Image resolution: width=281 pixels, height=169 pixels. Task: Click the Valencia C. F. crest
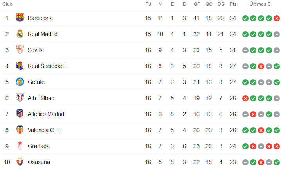(x=20, y=130)
